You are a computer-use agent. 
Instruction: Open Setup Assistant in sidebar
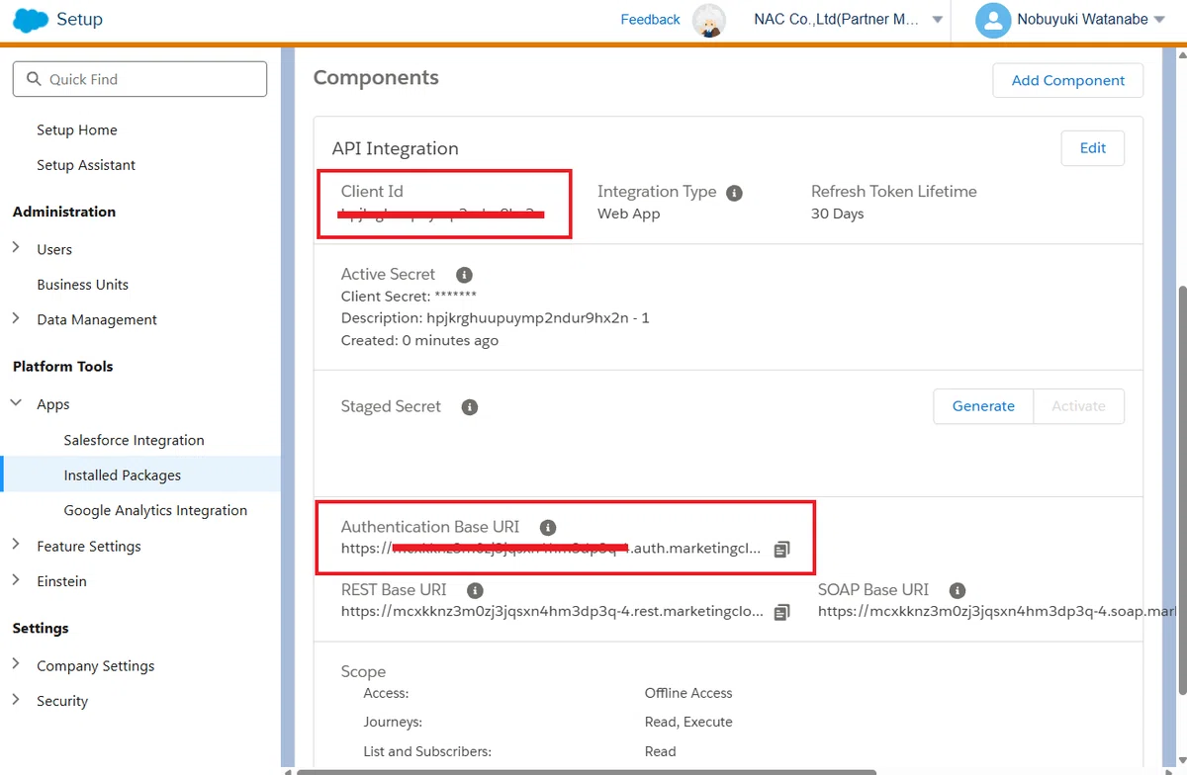click(x=86, y=165)
